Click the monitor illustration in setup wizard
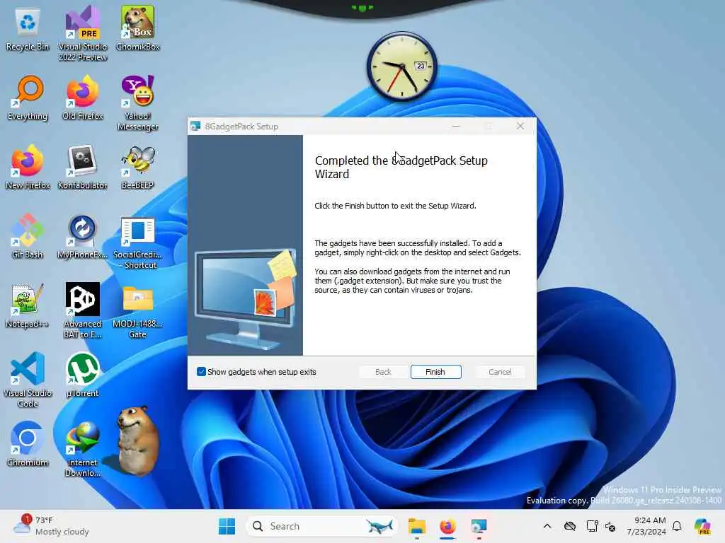Viewport: 725px width, 543px height. click(x=245, y=299)
